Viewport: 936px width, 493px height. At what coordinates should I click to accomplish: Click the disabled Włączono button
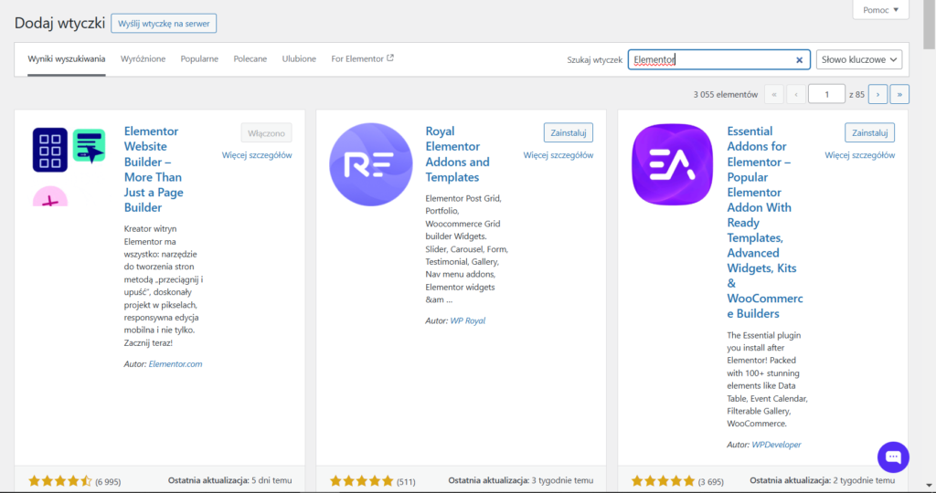click(266, 133)
